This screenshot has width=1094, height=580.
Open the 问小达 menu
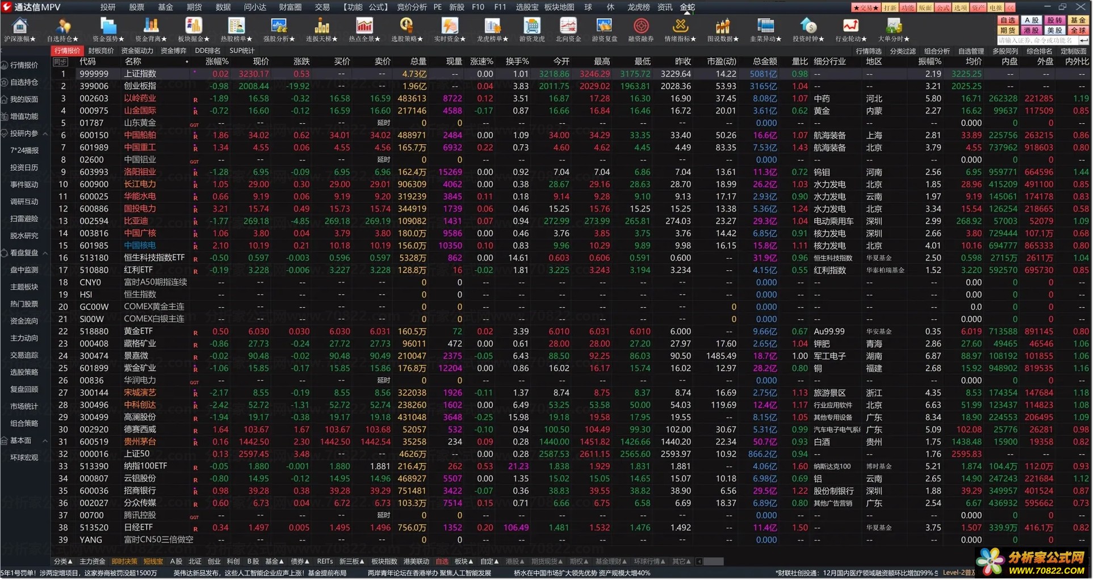click(x=255, y=7)
